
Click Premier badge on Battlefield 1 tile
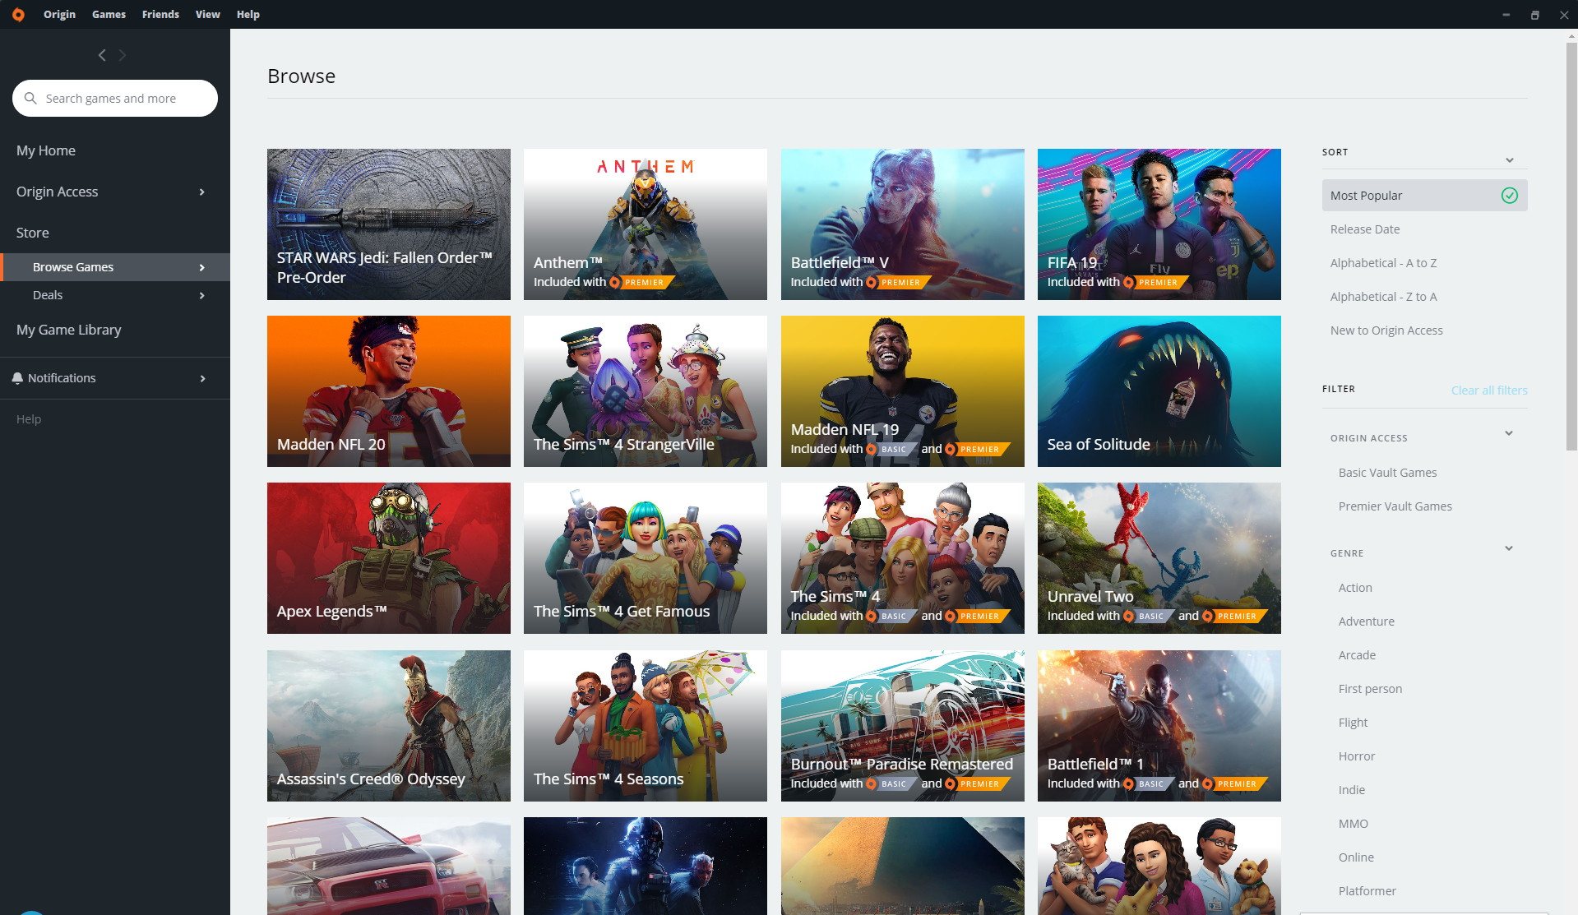1235,783
